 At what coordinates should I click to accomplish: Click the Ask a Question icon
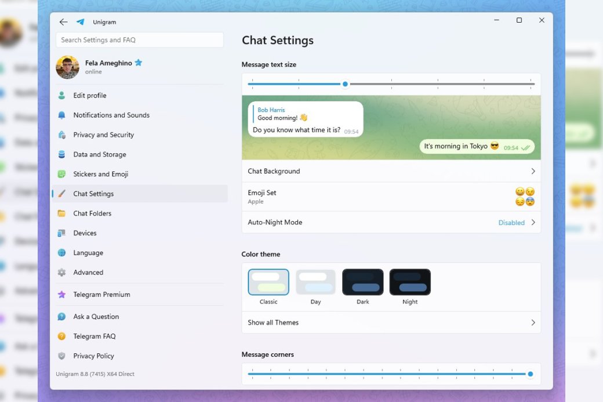tap(61, 317)
